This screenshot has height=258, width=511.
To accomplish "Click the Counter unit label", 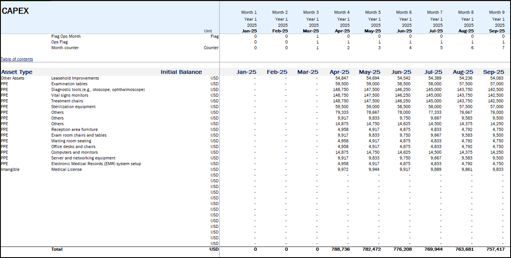I will (x=211, y=48).
